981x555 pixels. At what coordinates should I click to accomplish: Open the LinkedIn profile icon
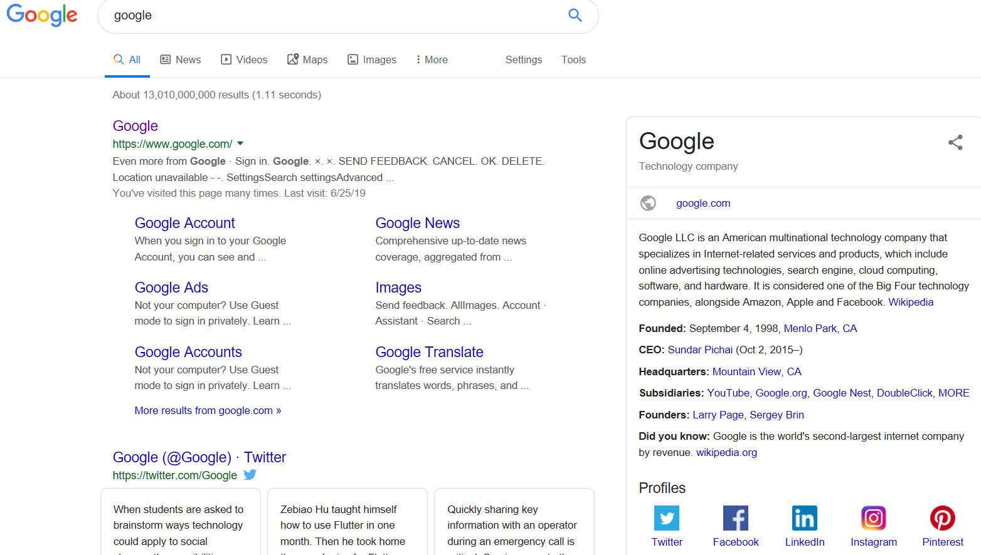pos(805,518)
